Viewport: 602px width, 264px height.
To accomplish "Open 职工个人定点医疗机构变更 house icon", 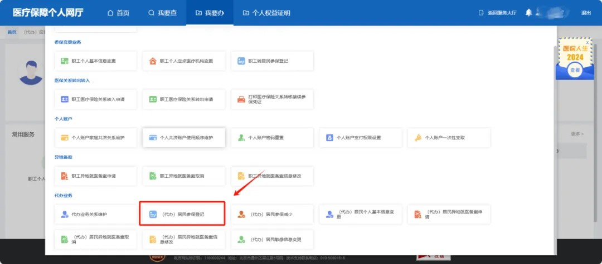I will (x=153, y=61).
